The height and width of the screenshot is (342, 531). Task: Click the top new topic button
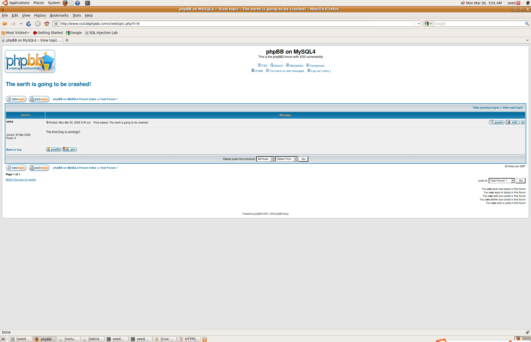16,99
